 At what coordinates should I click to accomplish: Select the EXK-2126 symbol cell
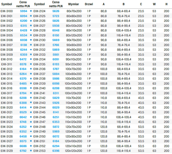point(39,21)
